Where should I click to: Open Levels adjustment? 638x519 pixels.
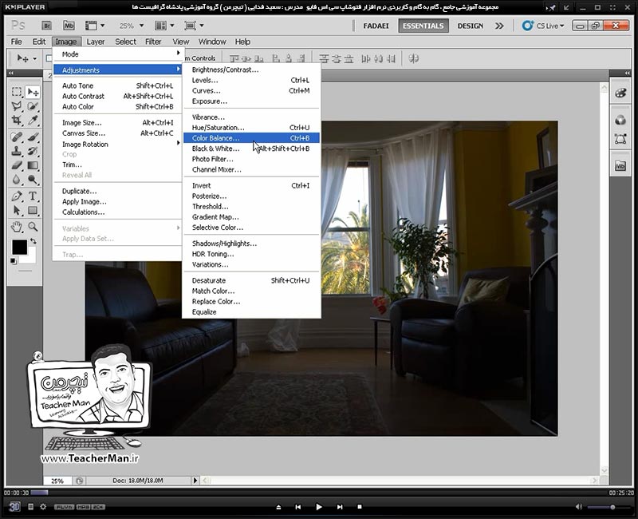[251, 81]
